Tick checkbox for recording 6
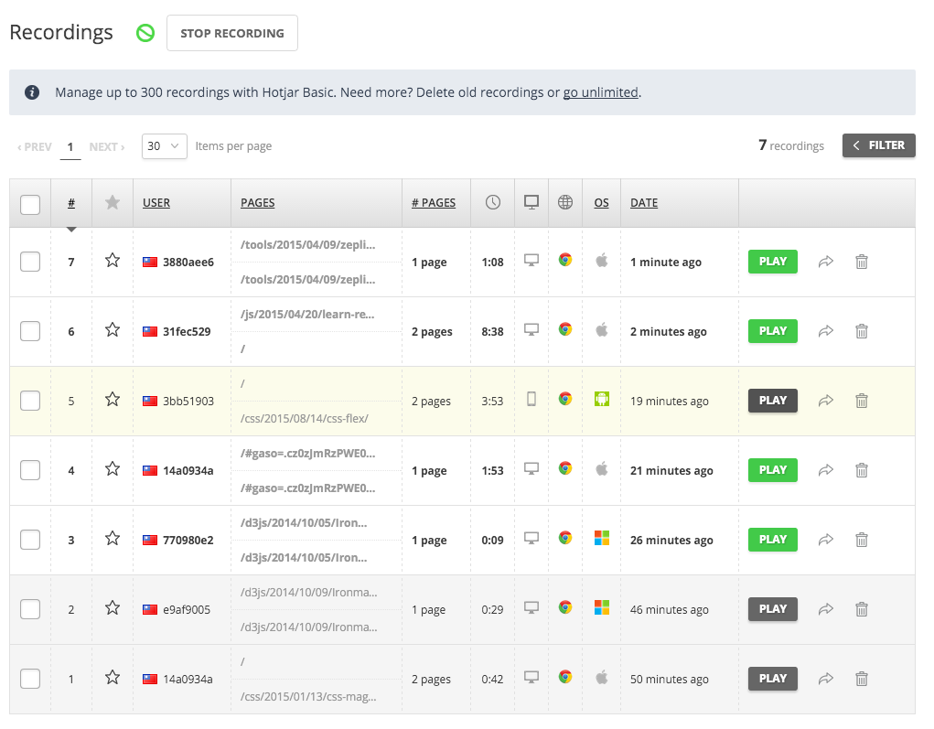Screen dimensions: 934x729 [x=30, y=331]
